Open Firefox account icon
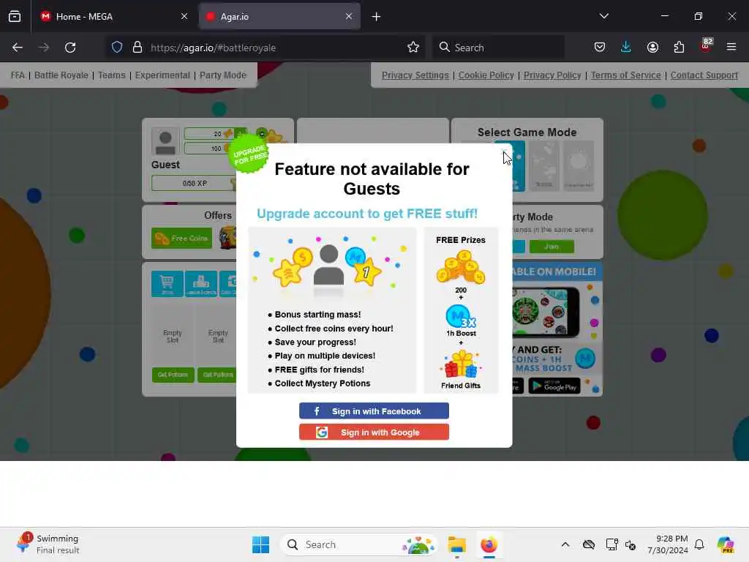 [x=652, y=48]
